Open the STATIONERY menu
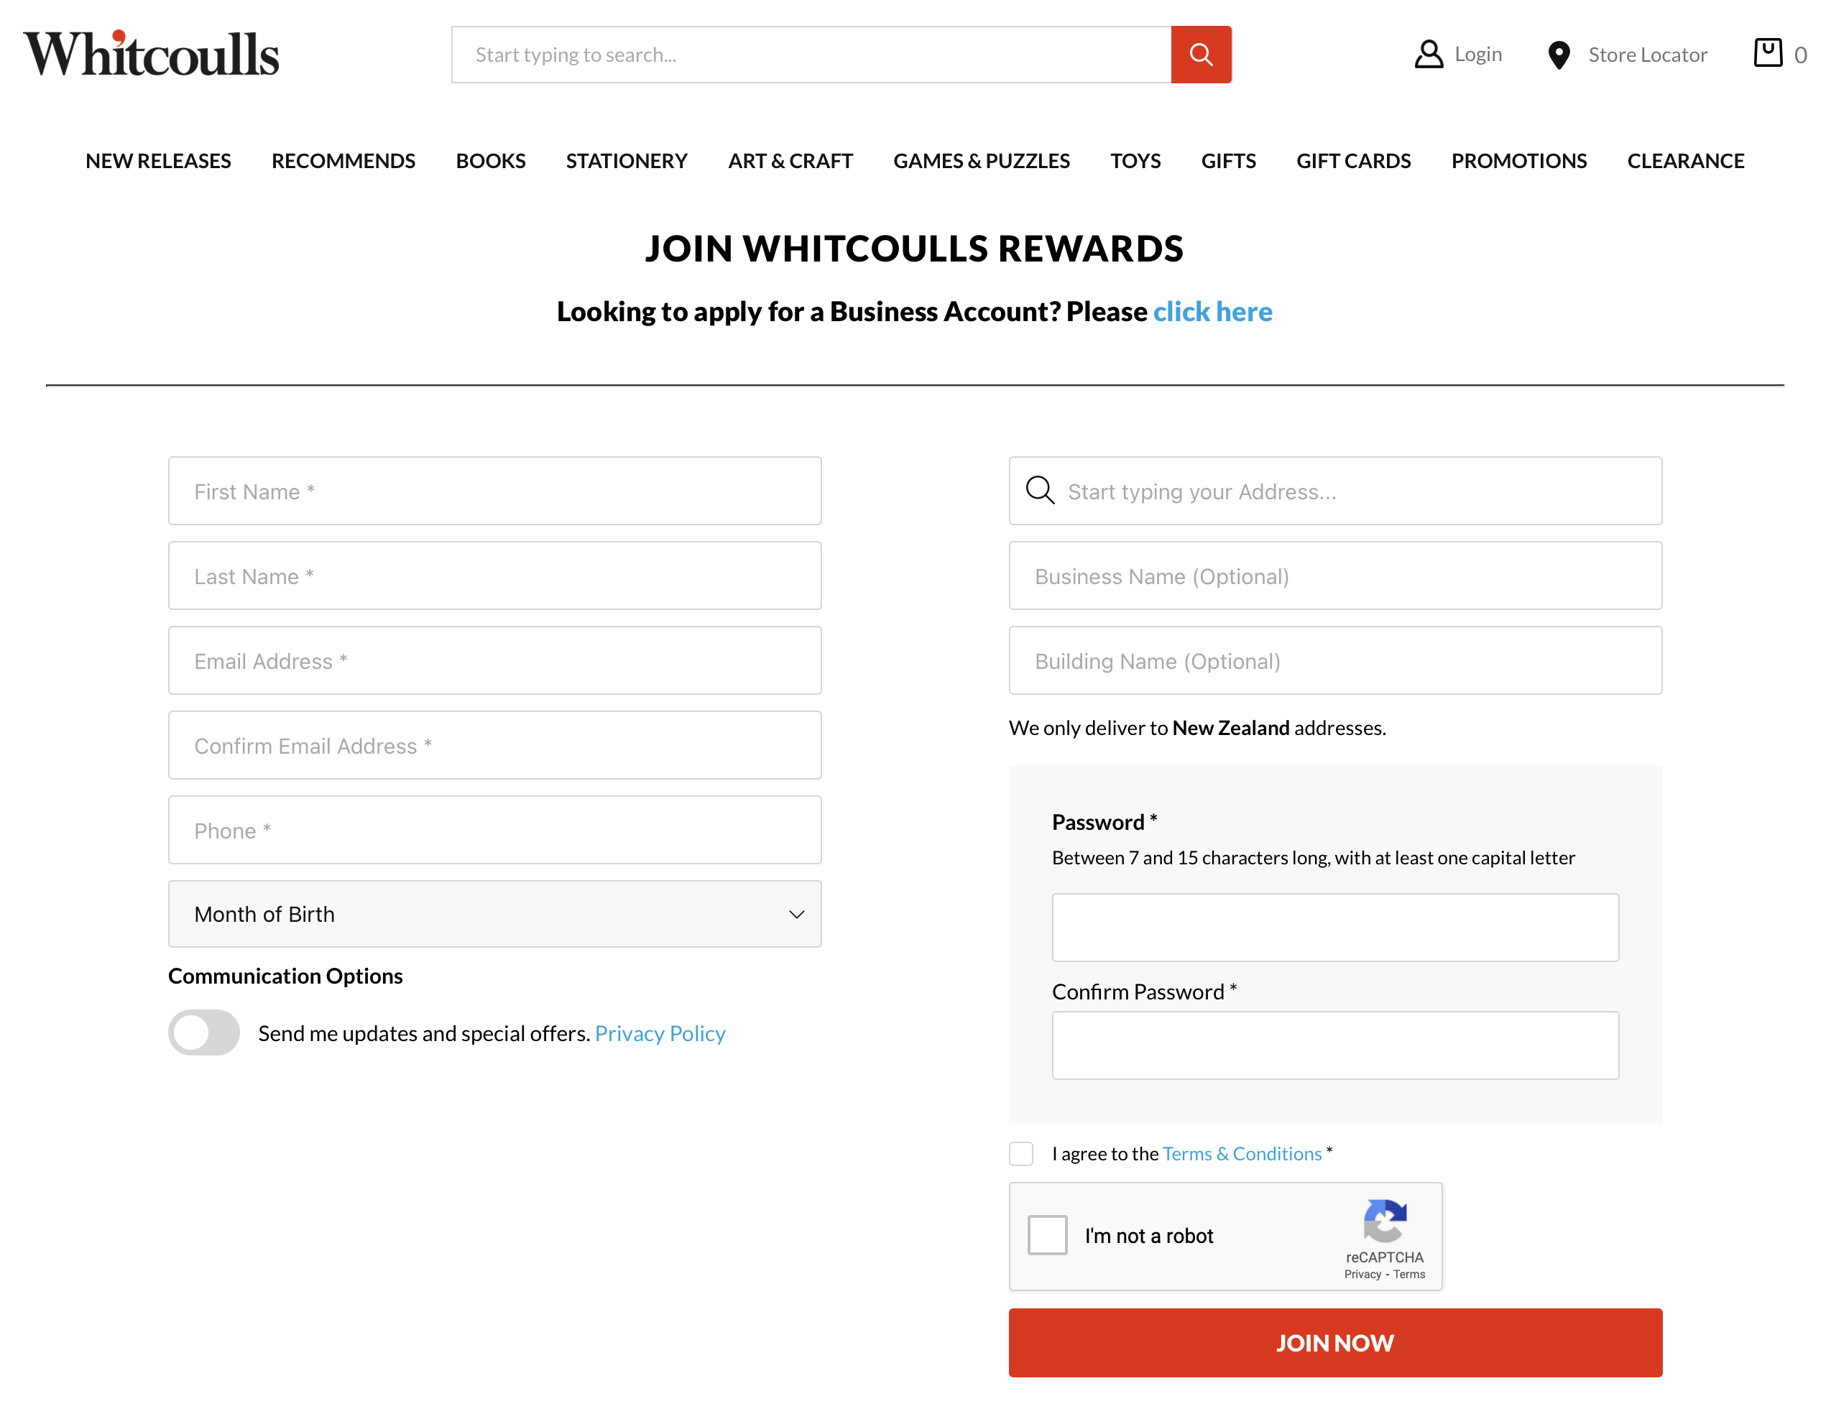This screenshot has width=1831, height=1414. click(627, 161)
